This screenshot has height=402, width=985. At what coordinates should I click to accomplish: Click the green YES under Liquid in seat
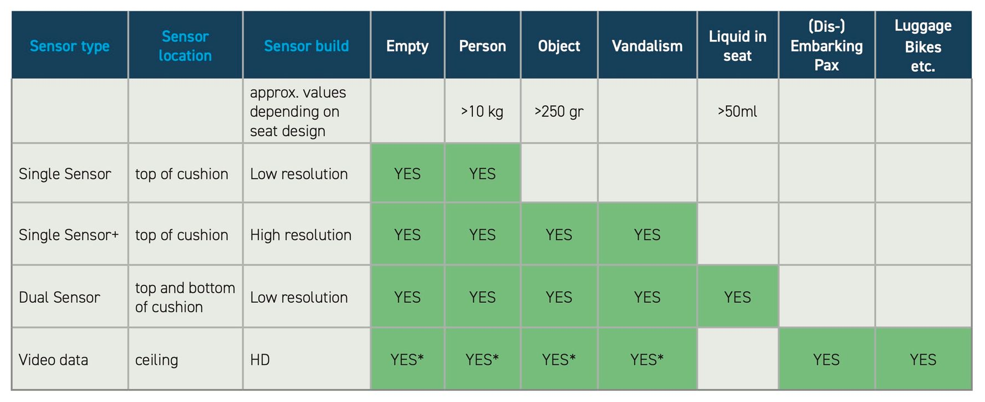click(x=737, y=297)
